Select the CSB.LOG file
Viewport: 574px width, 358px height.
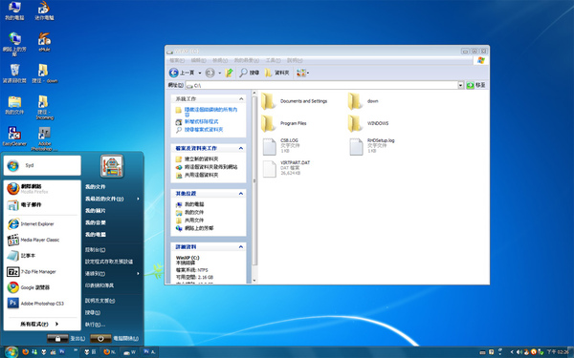click(x=281, y=146)
